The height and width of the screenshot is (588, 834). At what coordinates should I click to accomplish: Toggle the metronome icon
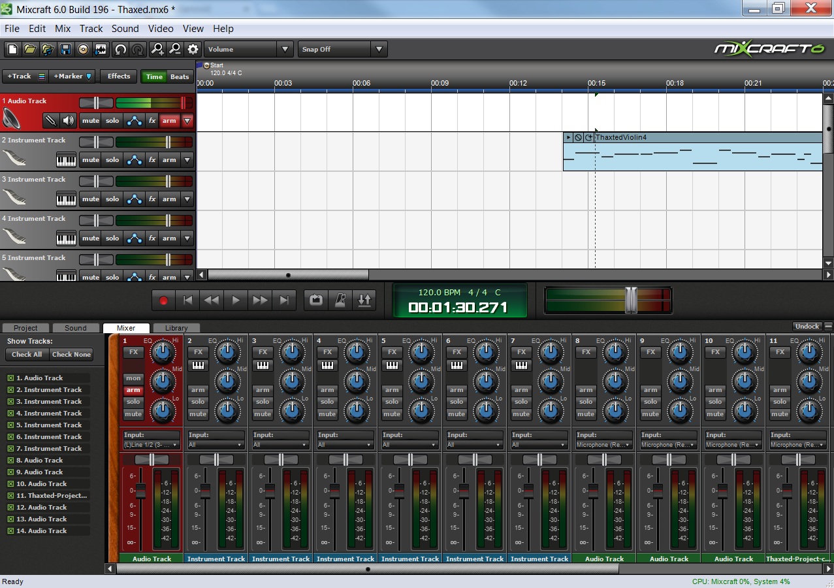[340, 301]
